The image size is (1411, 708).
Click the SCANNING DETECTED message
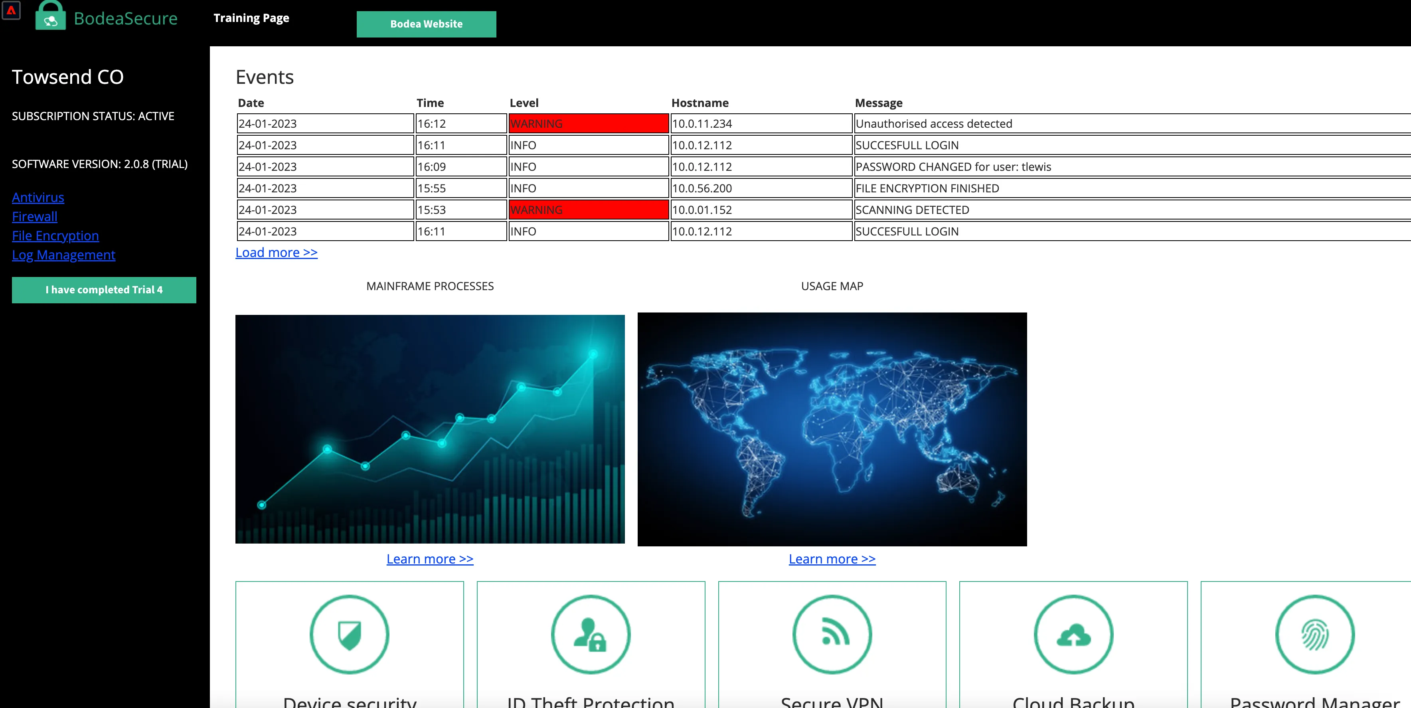pos(913,210)
